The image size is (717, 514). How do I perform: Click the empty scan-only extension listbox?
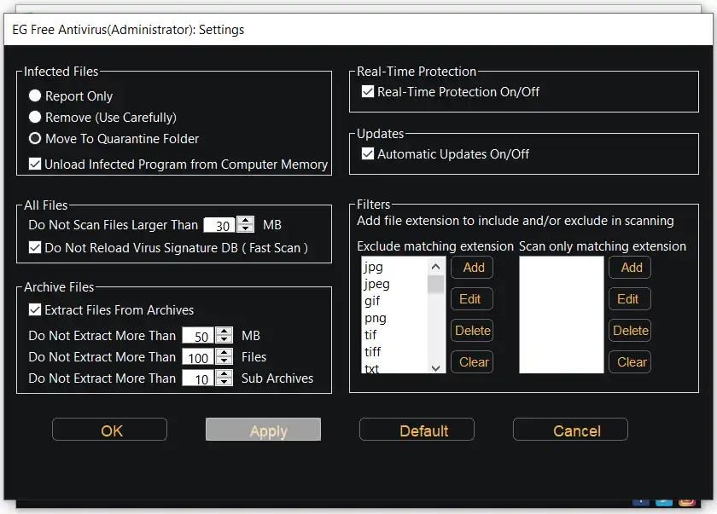(x=561, y=315)
